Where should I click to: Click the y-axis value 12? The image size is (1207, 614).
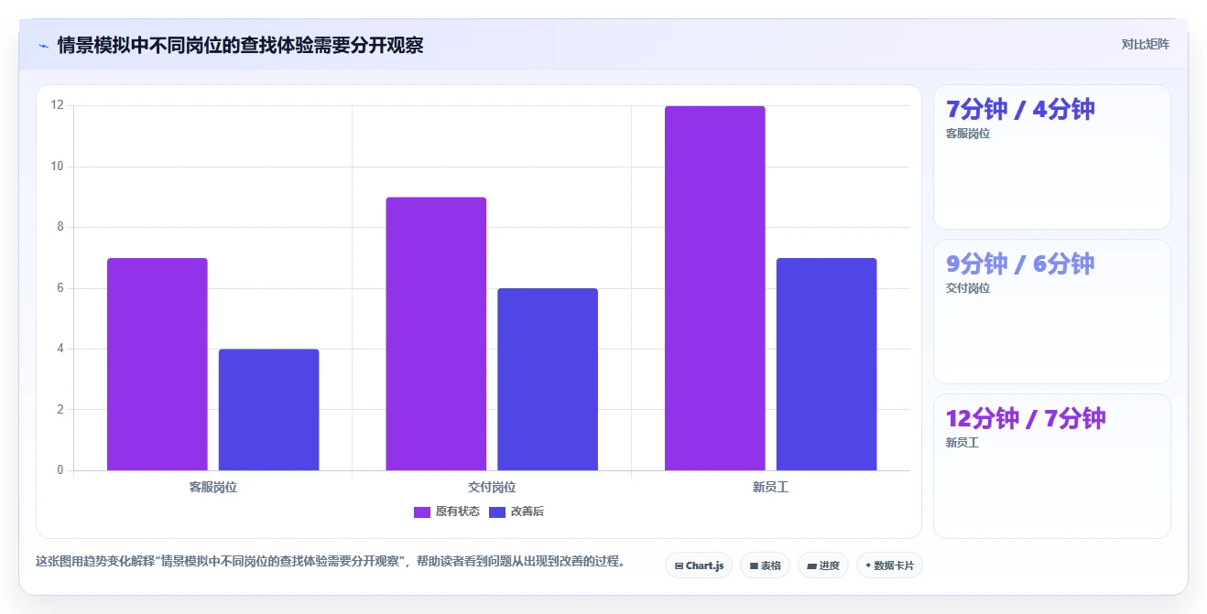click(x=58, y=105)
